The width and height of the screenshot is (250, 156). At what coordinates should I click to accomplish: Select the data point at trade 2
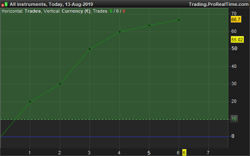coord(60,84)
